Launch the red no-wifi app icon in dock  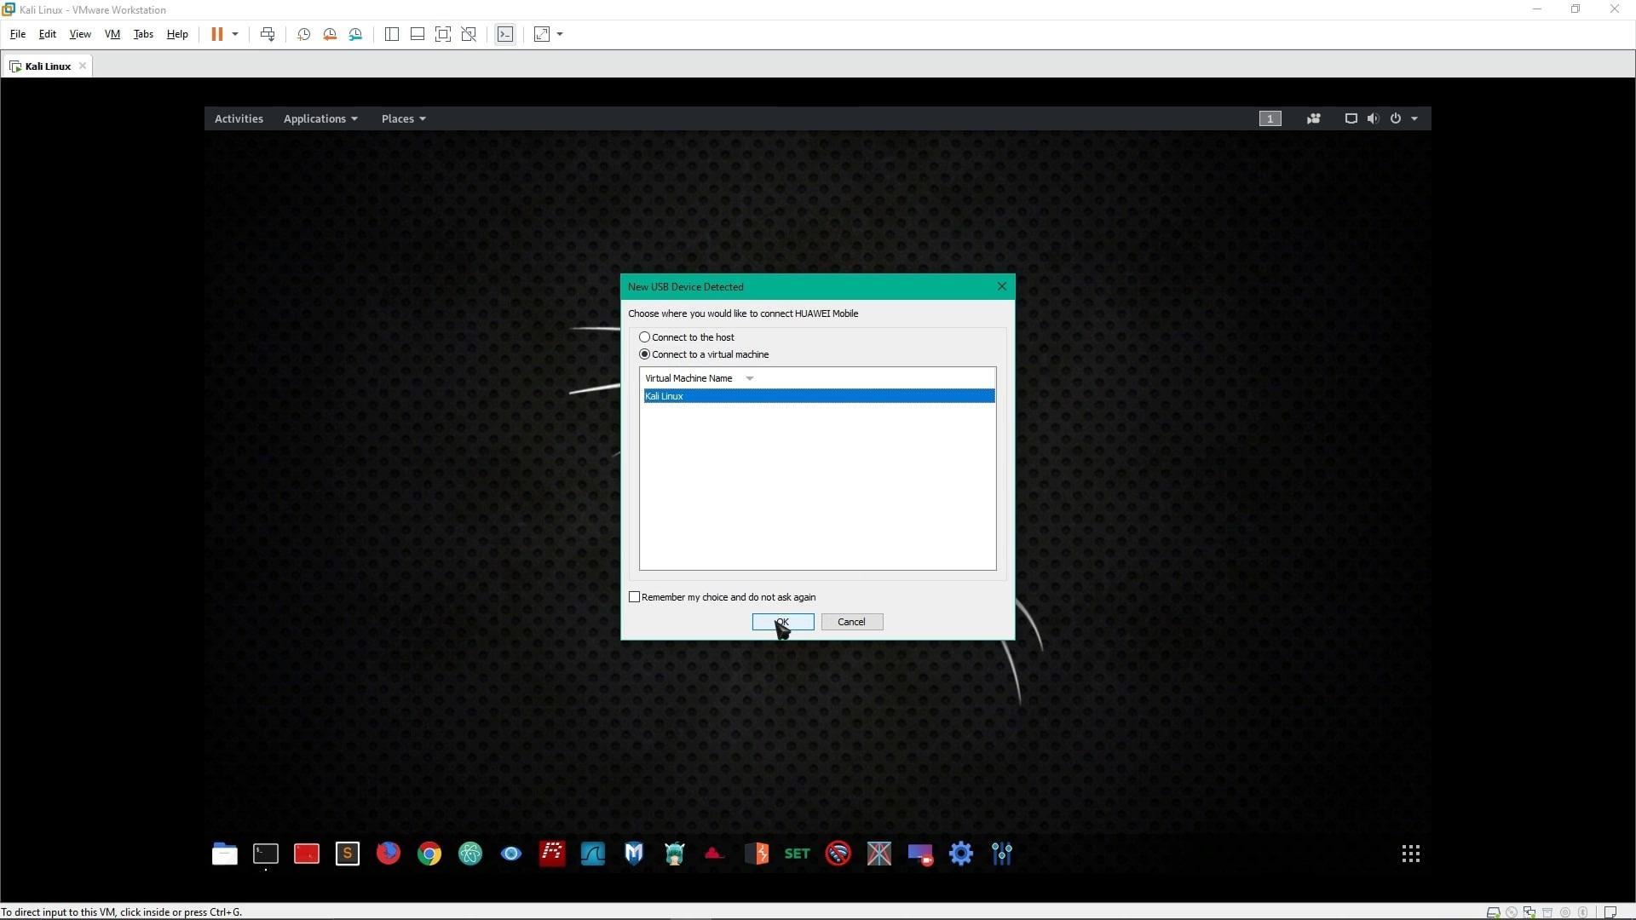click(838, 854)
